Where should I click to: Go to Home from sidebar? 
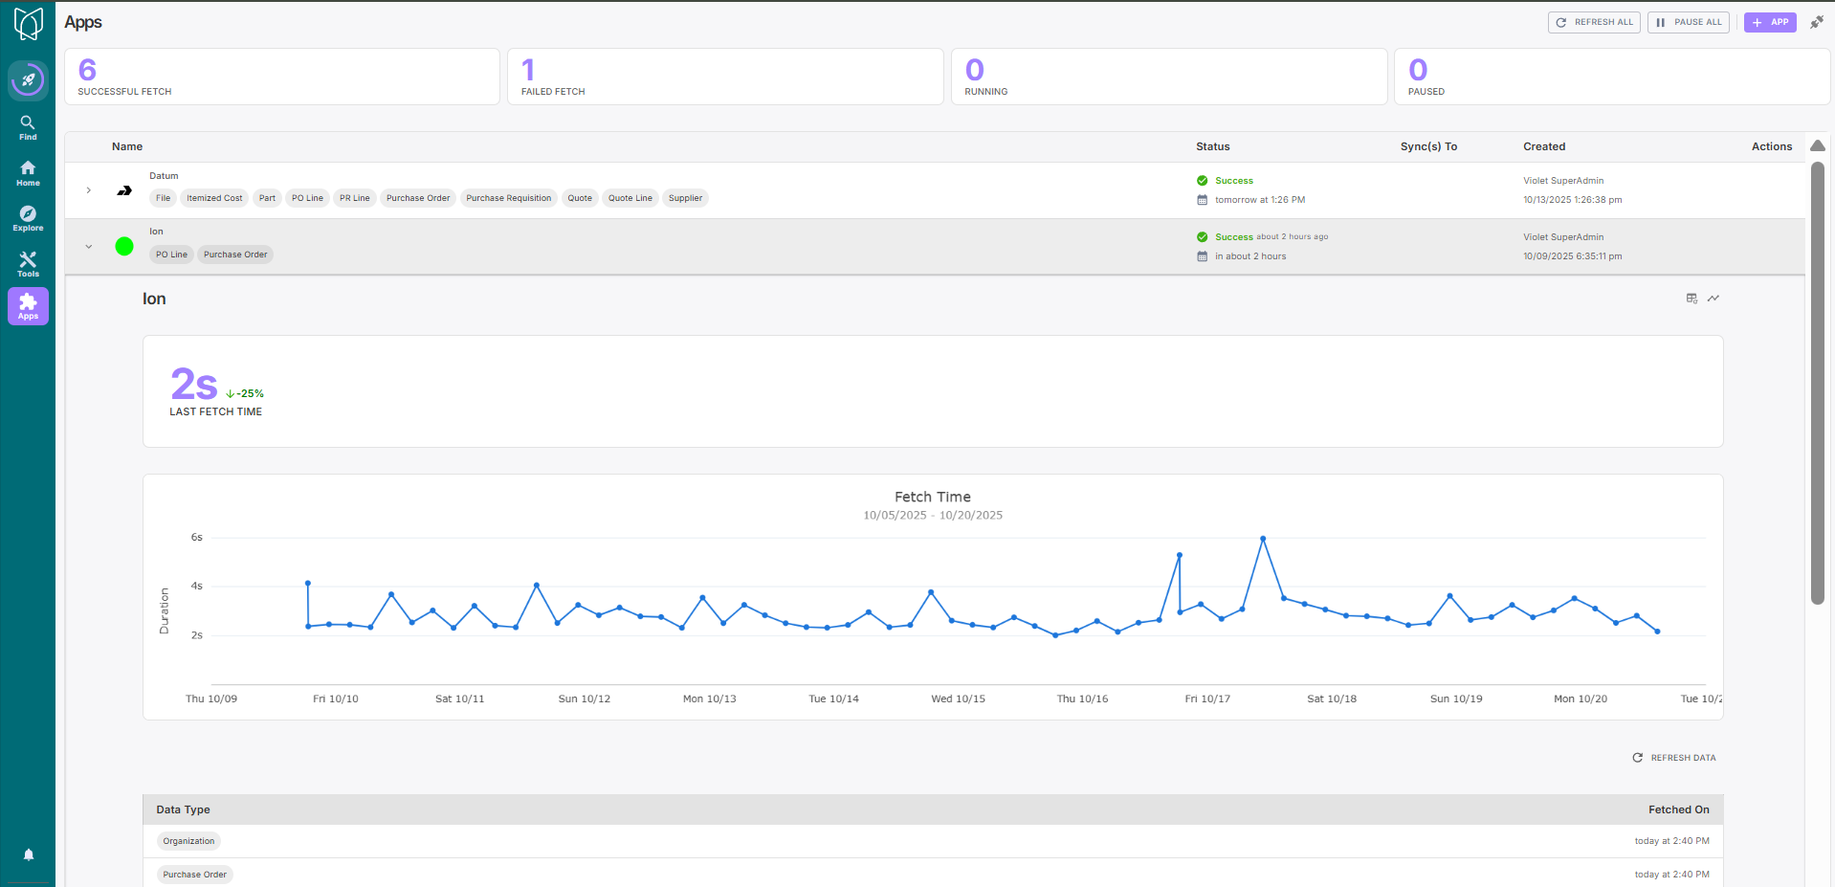28,172
